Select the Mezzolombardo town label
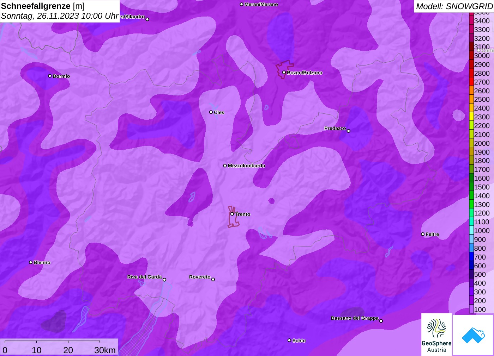The width and height of the screenshot is (494, 356). (246, 165)
